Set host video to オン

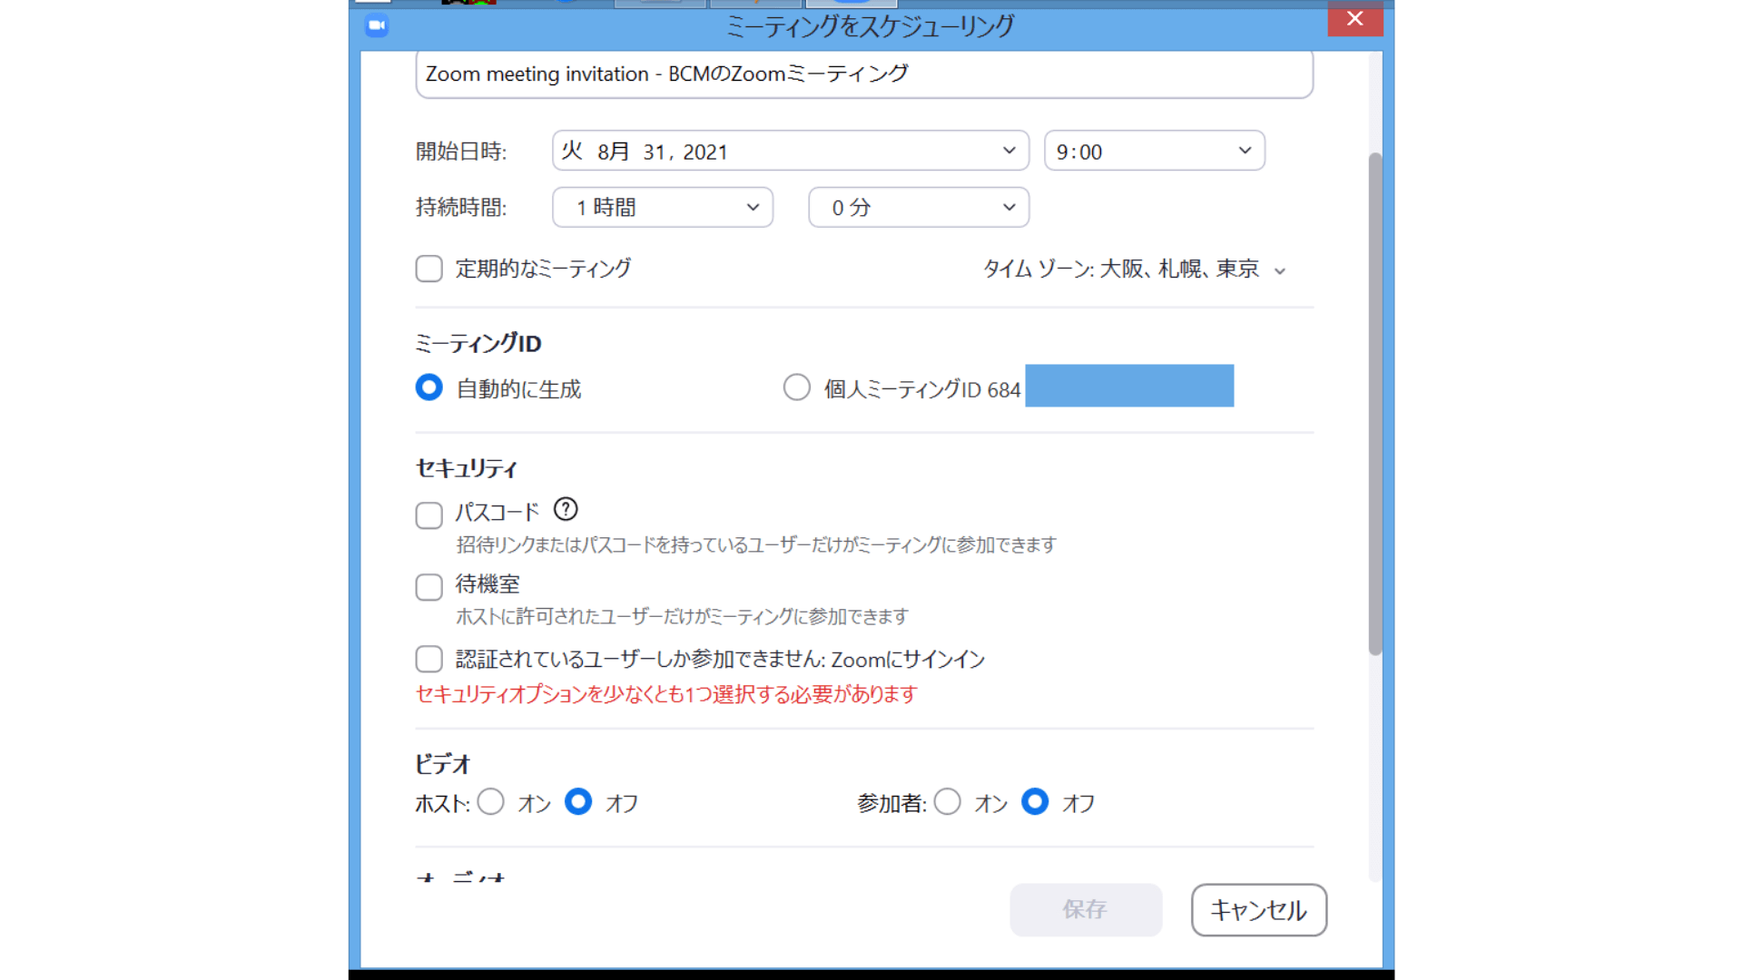(x=491, y=802)
